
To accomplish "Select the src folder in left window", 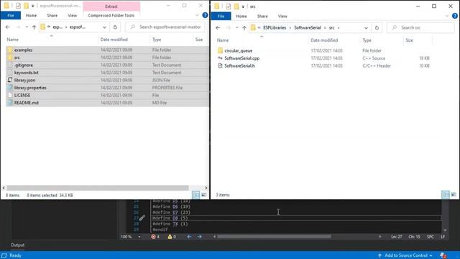I will pos(107,58).
